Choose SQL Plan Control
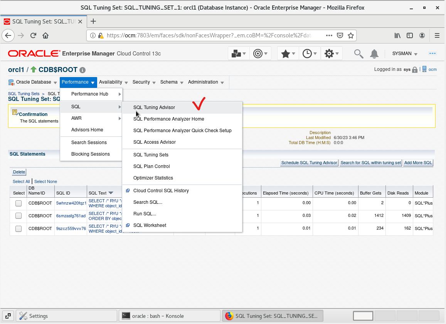This screenshot has width=446, height=324. (182, 166)
